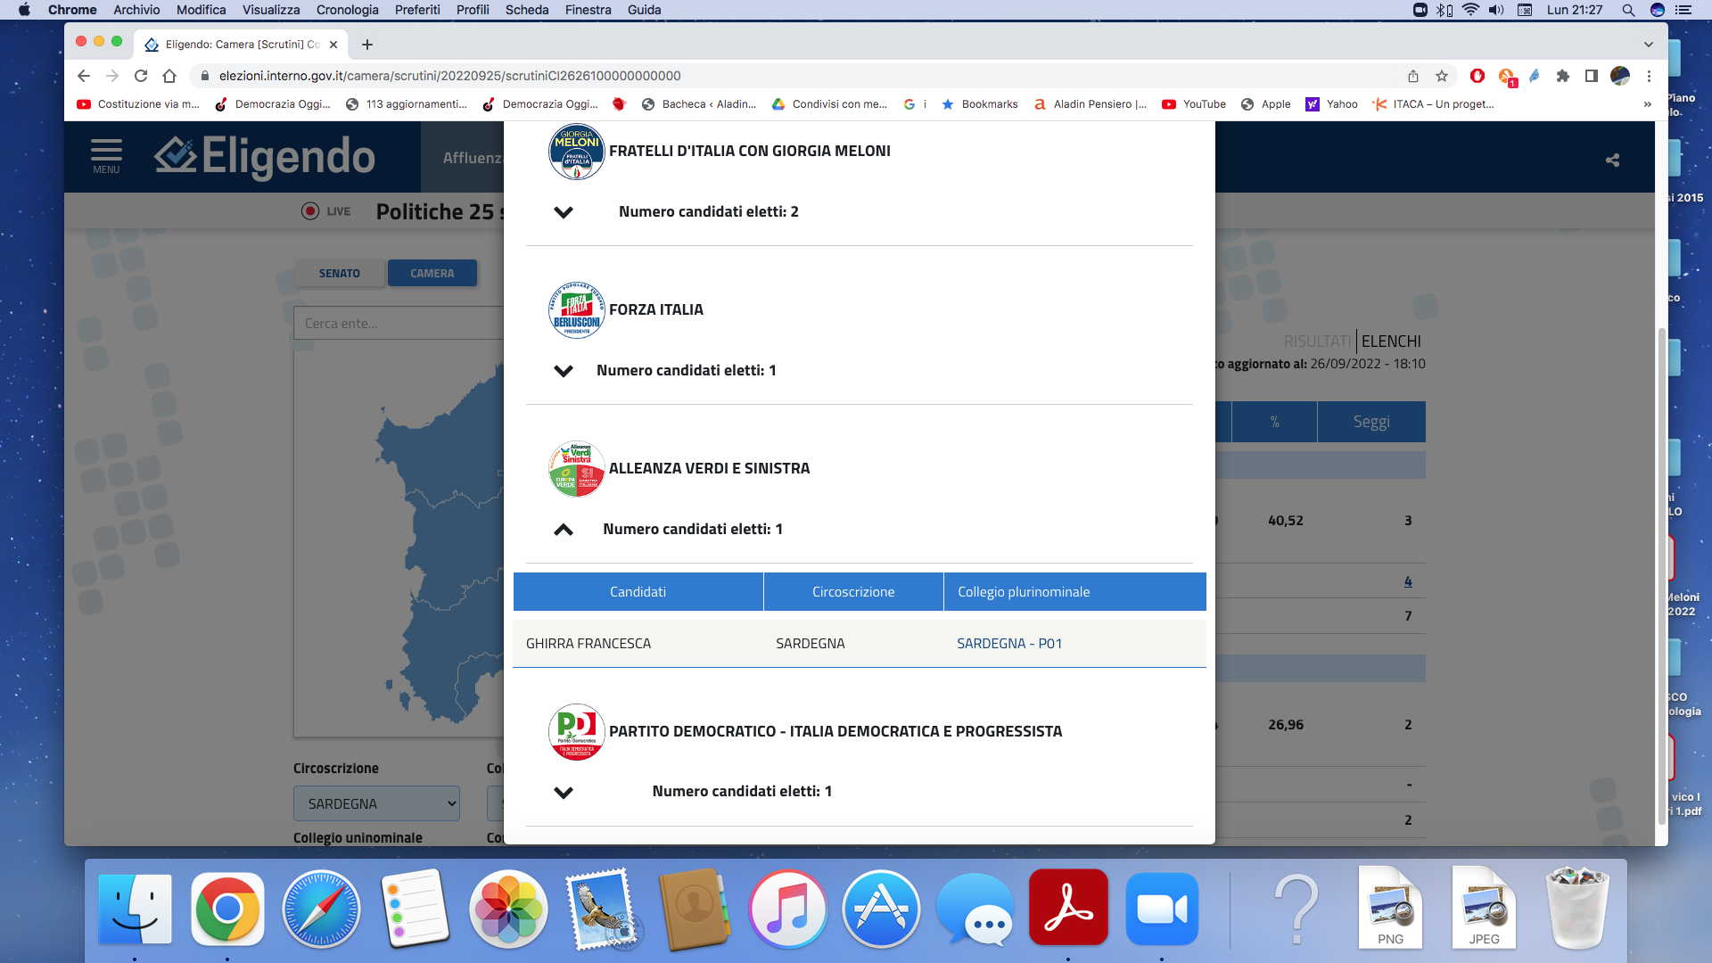Click the Partito Democratico party logo

click(576, 732)
